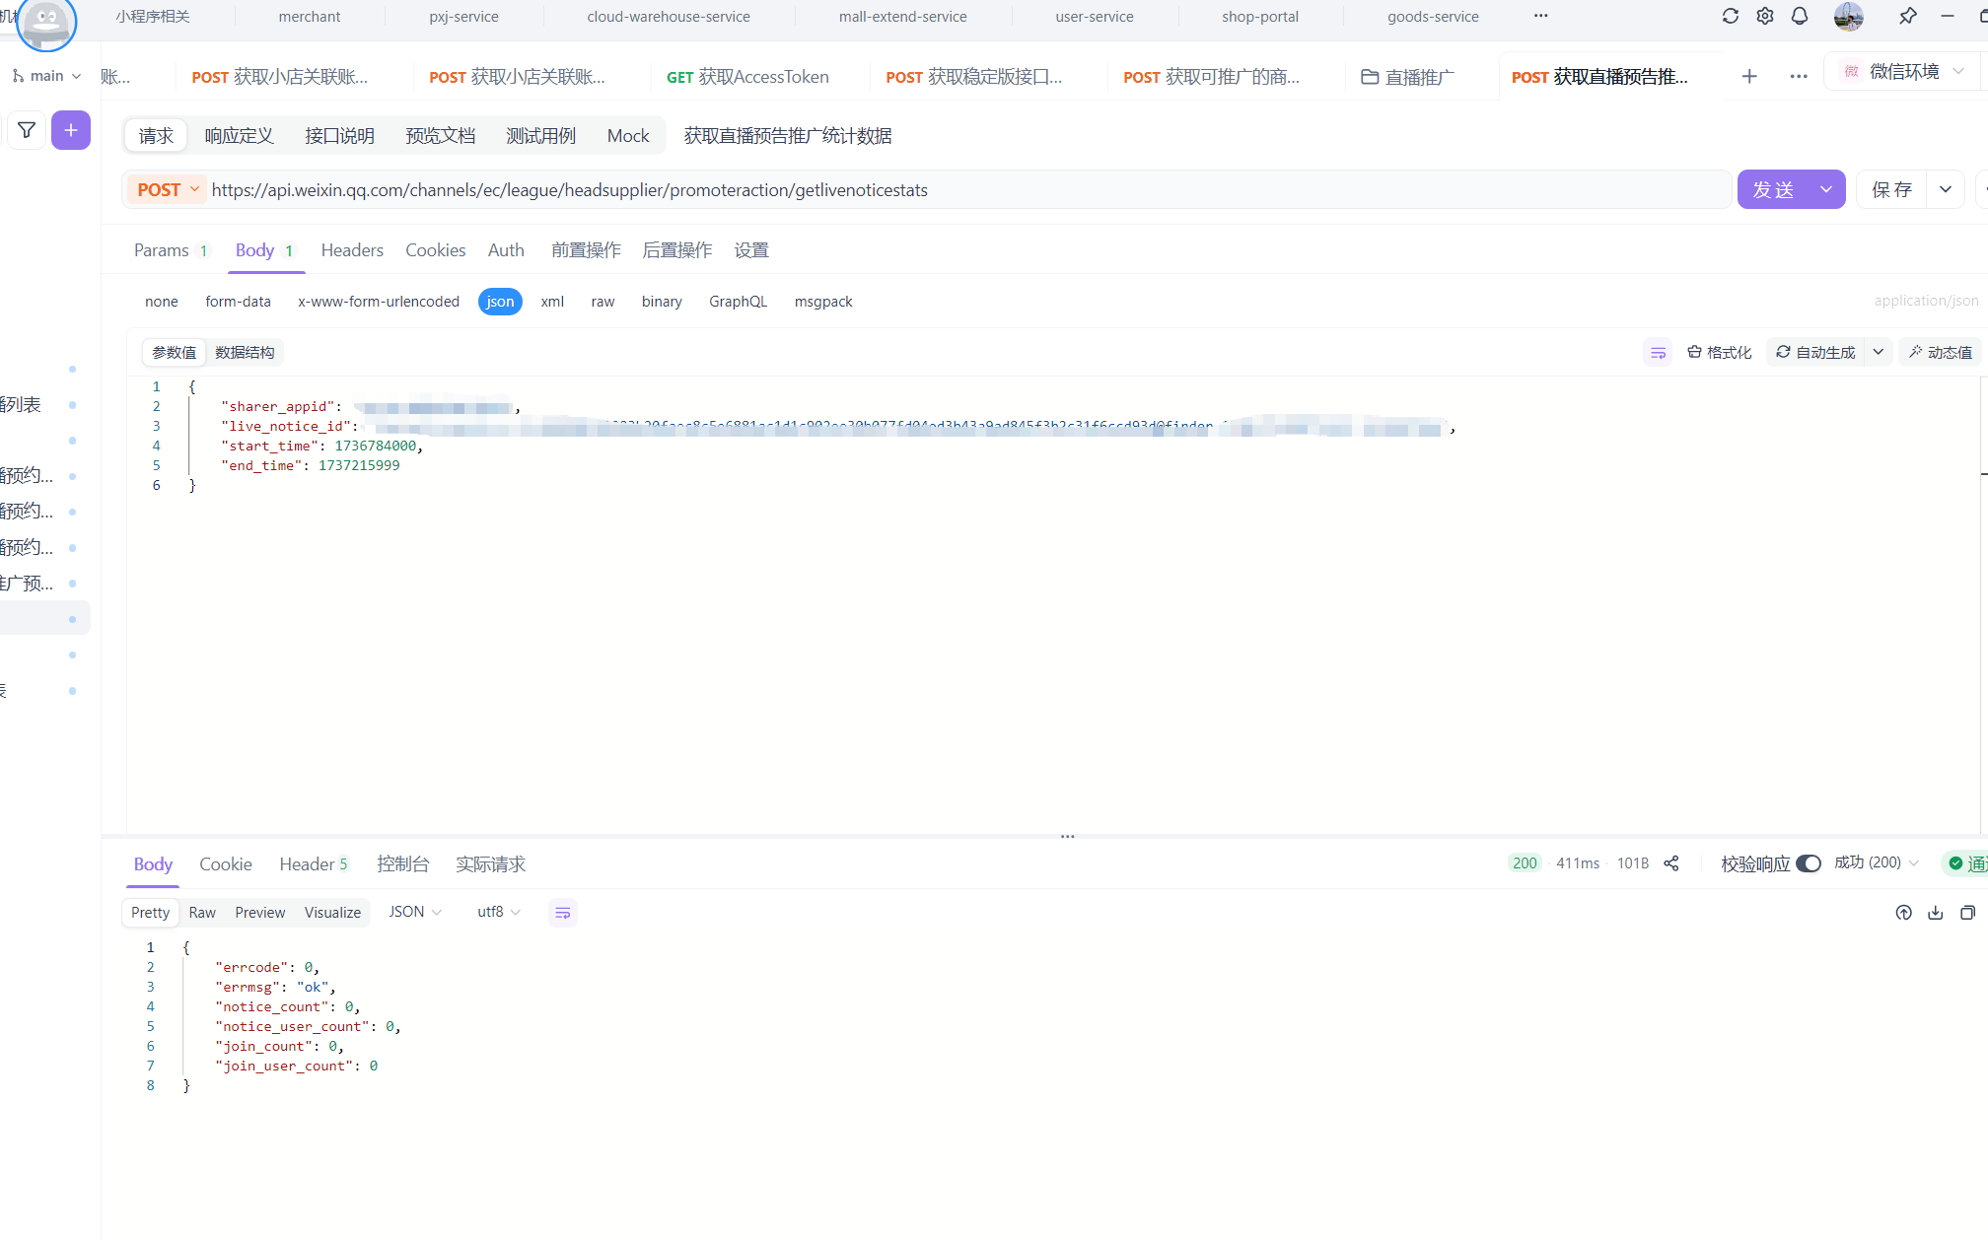1988x1240 pixels.
Task: Open the 微信环境 environment selector
Action: (1904, 72)
